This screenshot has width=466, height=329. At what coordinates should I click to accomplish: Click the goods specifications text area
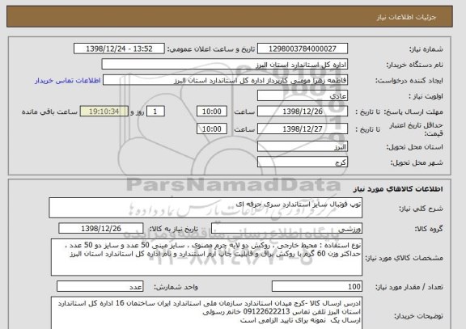[x=206, y=257]
